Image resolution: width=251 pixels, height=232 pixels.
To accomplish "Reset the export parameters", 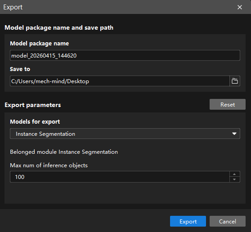I will click(x=228, y=104).
